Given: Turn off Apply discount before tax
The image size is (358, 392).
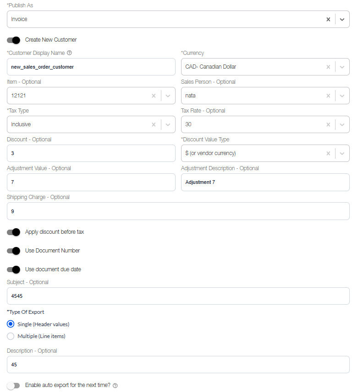Looking at the screenshot, I should point(14,232).
